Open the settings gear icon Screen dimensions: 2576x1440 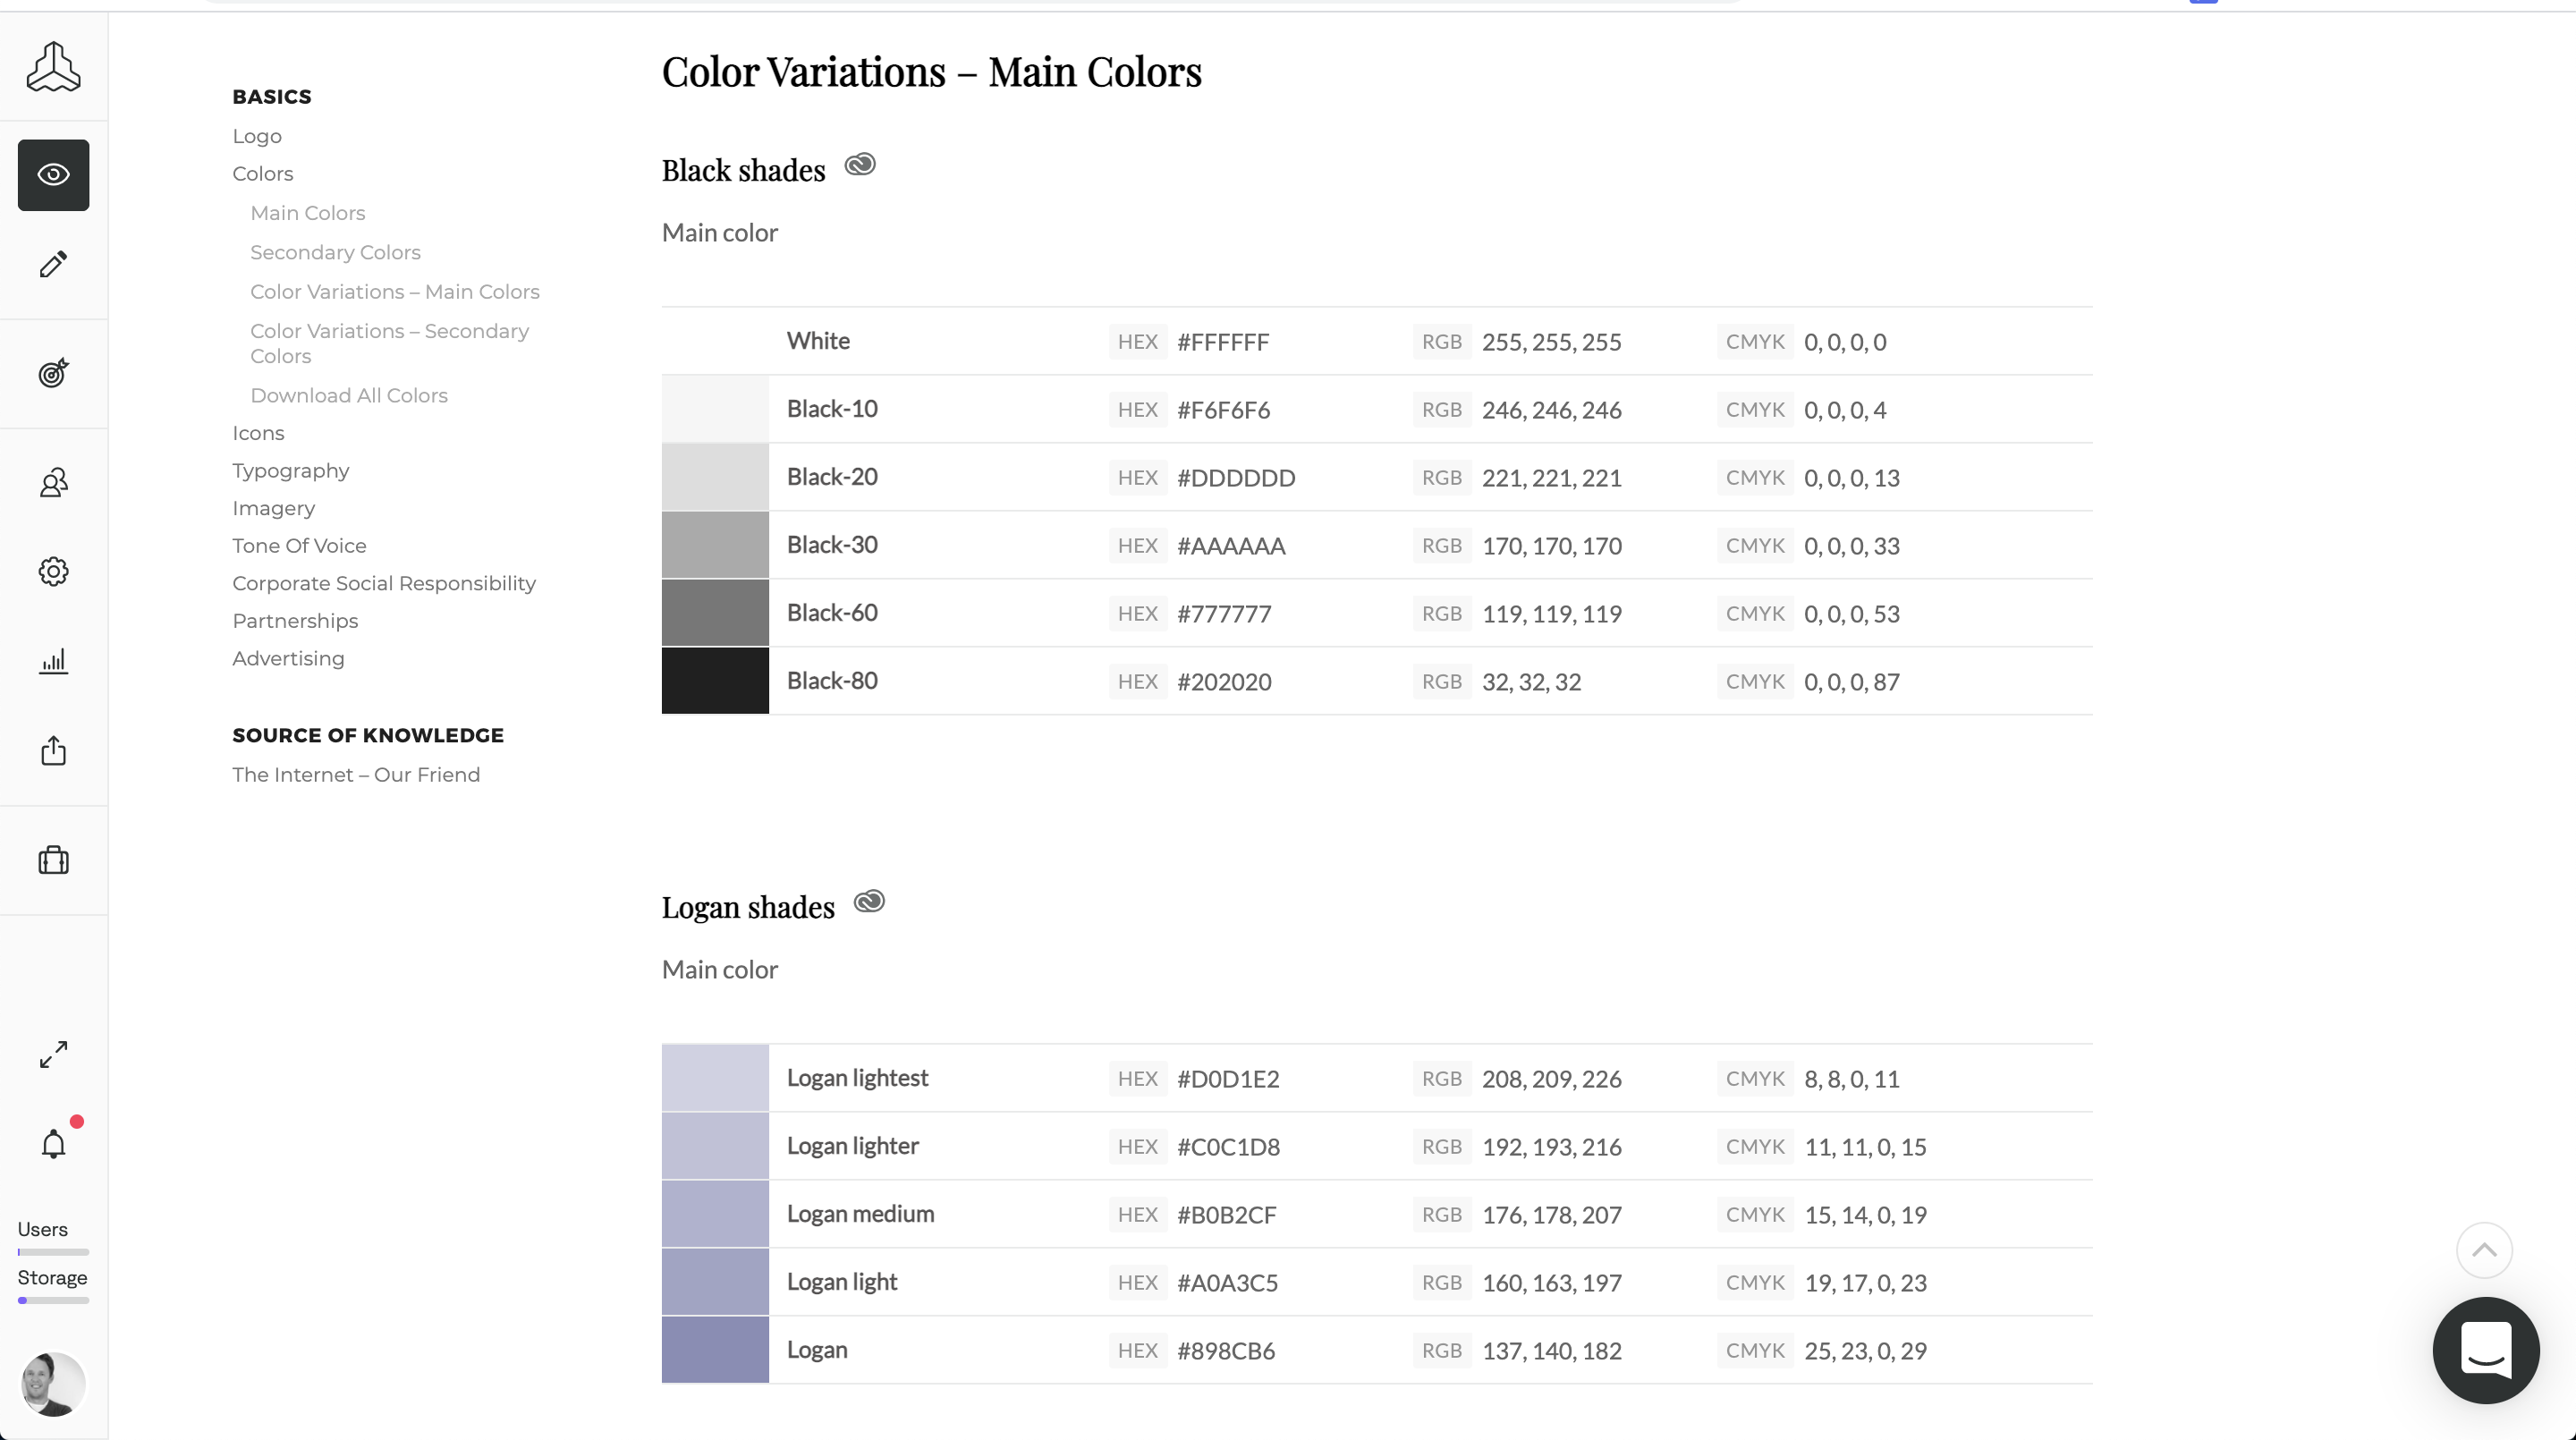(x=53, y=571)
